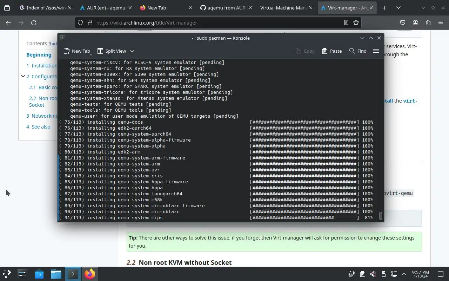Close the 'New Tab' tab
This screenshot has height=281, width=449.
point(190,8)
